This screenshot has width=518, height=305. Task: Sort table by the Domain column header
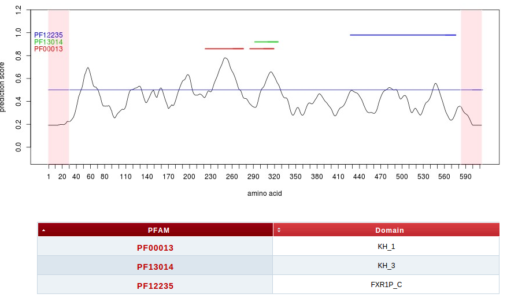(389, 230)
